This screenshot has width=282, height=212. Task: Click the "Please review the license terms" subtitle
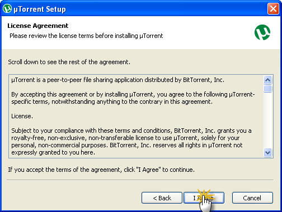click(x=86, y=36)
